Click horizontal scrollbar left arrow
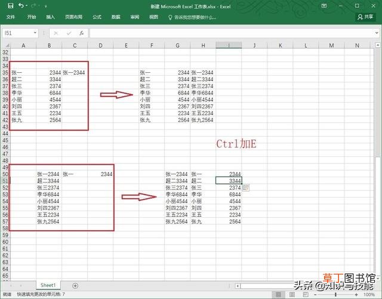This screenshot has width=382, height=299. click(x=238, y=286)
